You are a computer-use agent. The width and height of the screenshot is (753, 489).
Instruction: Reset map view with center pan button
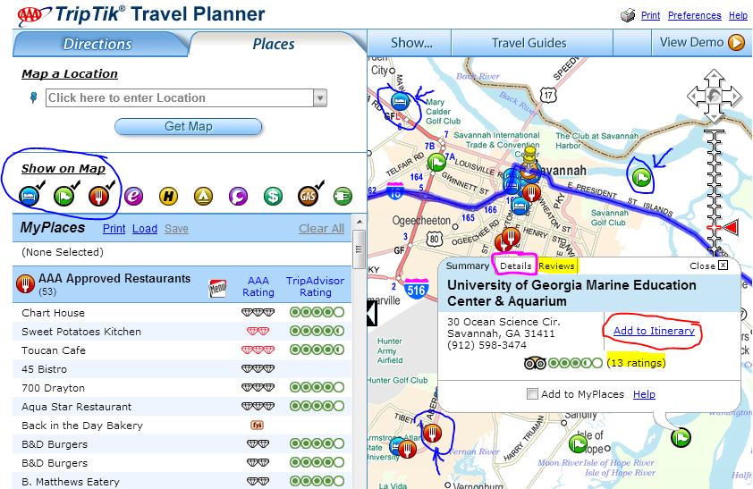pos(715,96)
